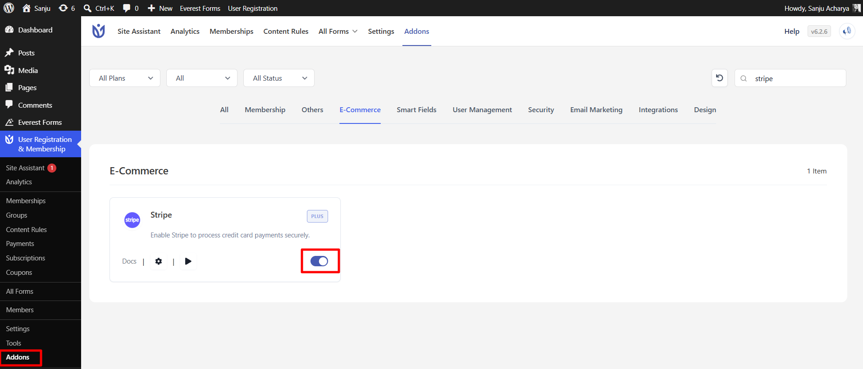Click the Stripe addon title
The image size is (863, 369).
pos(161,215)
